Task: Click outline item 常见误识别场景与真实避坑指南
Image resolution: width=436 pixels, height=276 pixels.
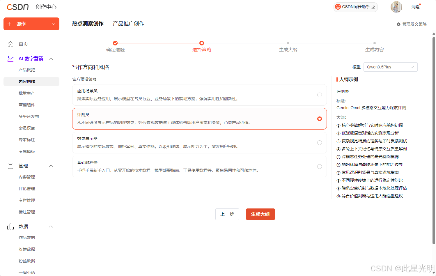Action: (370, 172)
